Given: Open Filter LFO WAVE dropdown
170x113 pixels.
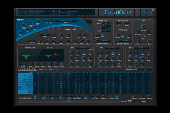Looking at the screenshot, I should point(106,31).
